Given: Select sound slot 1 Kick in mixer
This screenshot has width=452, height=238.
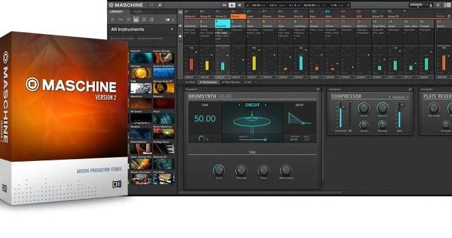Looking at the screenshot, I should click(191, 24).
